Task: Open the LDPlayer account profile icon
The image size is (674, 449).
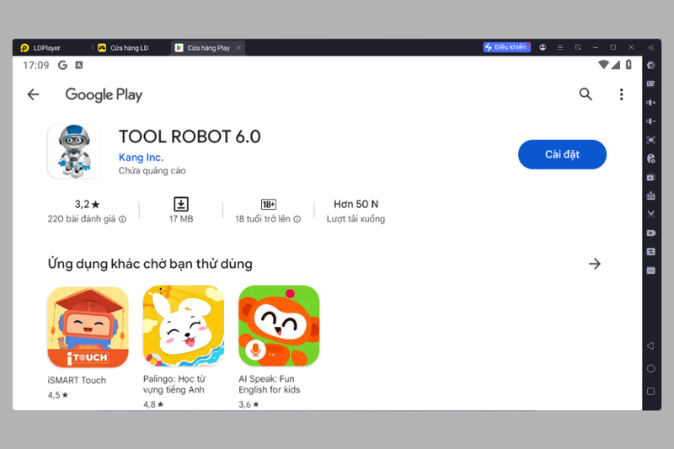Action: [543, 47]
